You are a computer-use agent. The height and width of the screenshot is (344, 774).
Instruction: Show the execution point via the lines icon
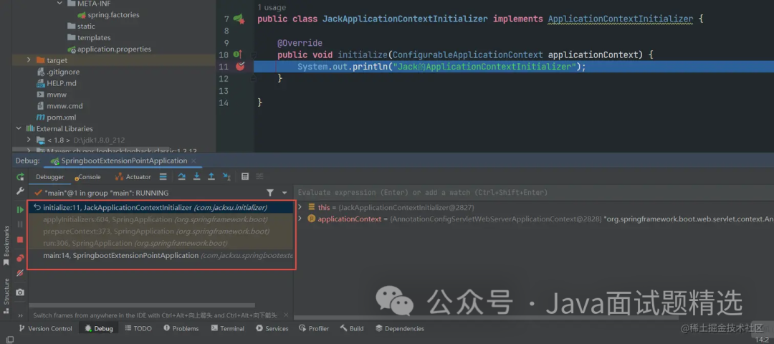coord(163,177)
